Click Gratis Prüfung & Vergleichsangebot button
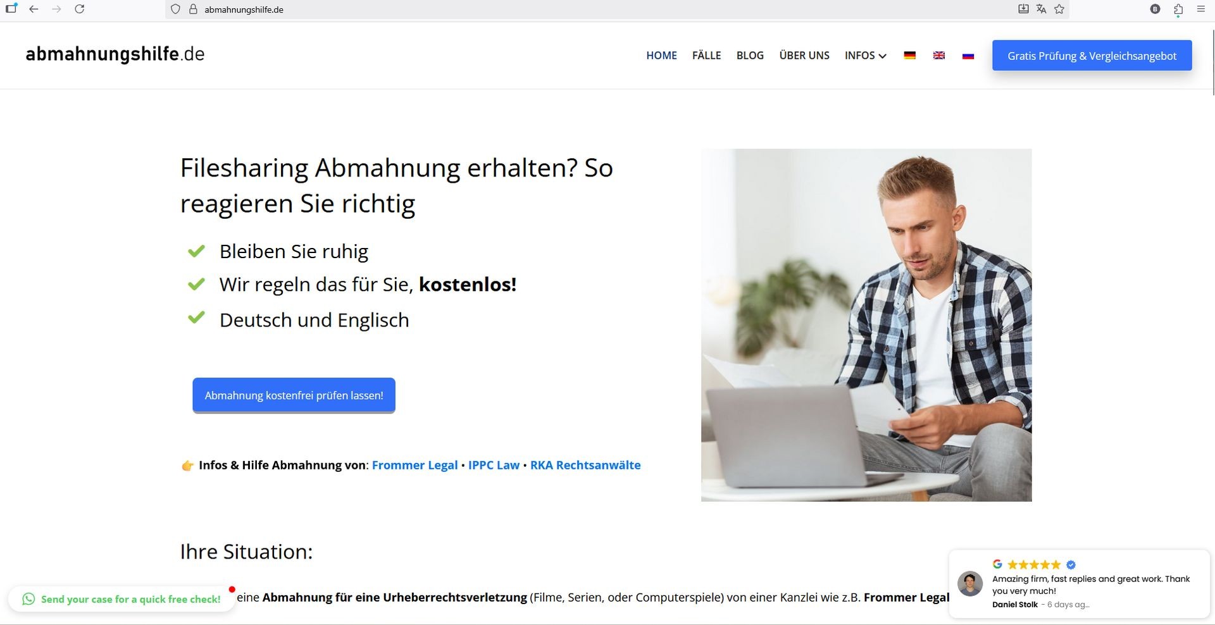1215x625 pixels. click(1092, 56)
